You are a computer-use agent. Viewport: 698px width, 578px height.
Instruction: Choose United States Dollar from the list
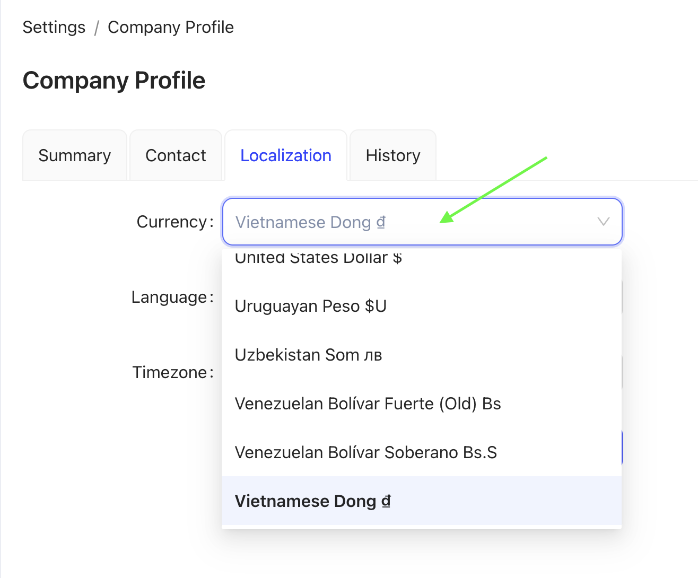point(318,259)
